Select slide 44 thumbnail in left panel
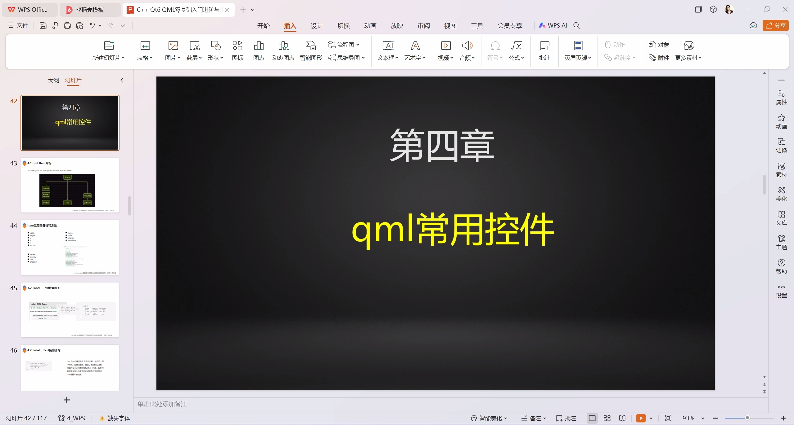The height and width of the screenshot is (425, 794). (x=70, y=248)
